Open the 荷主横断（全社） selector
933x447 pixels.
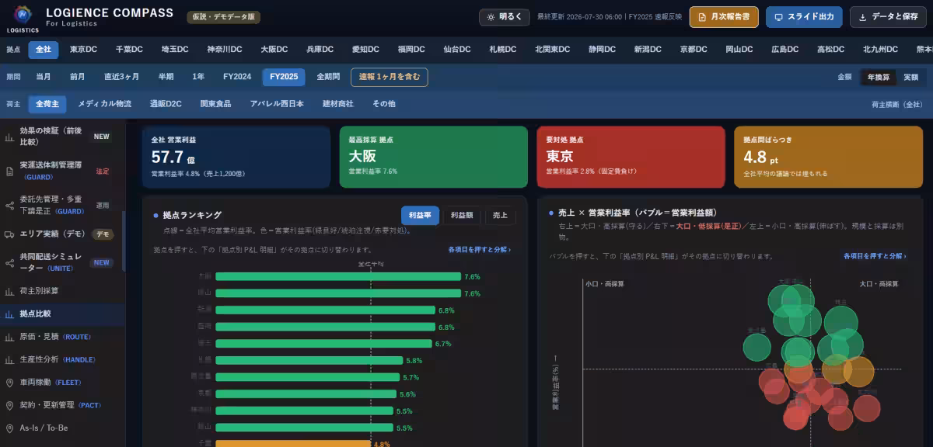click(898, 103)
